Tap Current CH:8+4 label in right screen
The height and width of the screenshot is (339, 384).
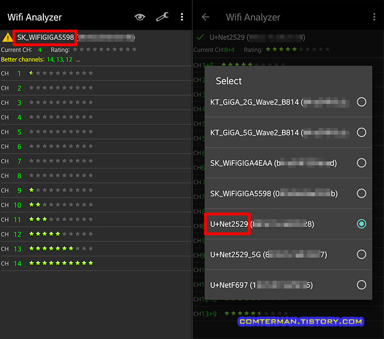tap(214, 50)
